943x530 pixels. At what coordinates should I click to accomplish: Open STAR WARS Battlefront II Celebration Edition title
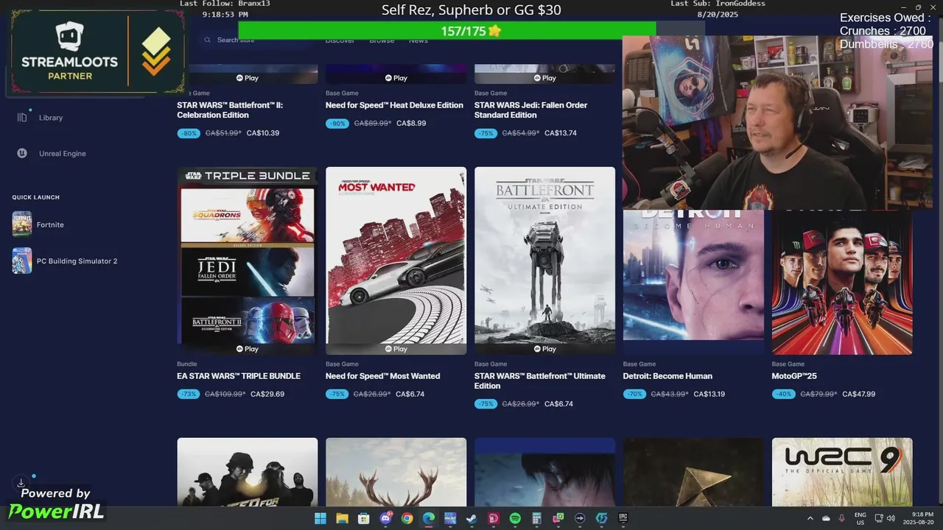(230, 110)
